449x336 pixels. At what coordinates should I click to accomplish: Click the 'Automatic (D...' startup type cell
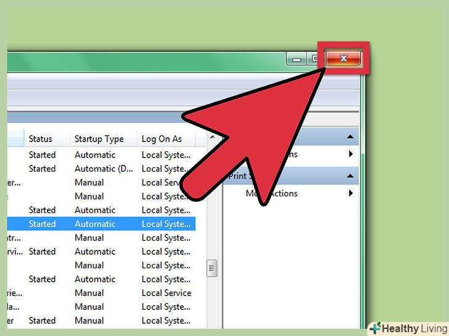pyautogui.click(x=104, y=169)
